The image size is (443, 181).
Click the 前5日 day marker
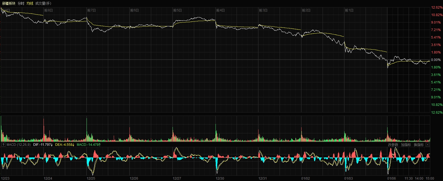click(x=178, y=10)
